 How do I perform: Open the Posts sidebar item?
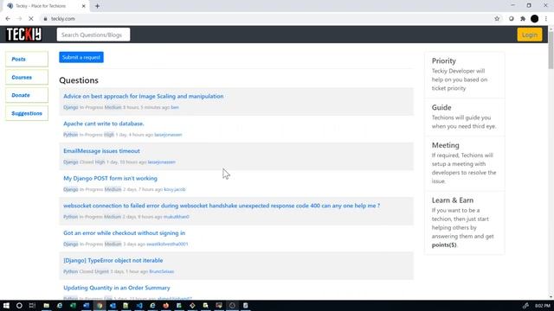[27, 60]
